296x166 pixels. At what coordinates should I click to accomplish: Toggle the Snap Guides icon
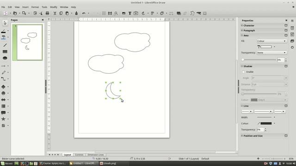110,13
